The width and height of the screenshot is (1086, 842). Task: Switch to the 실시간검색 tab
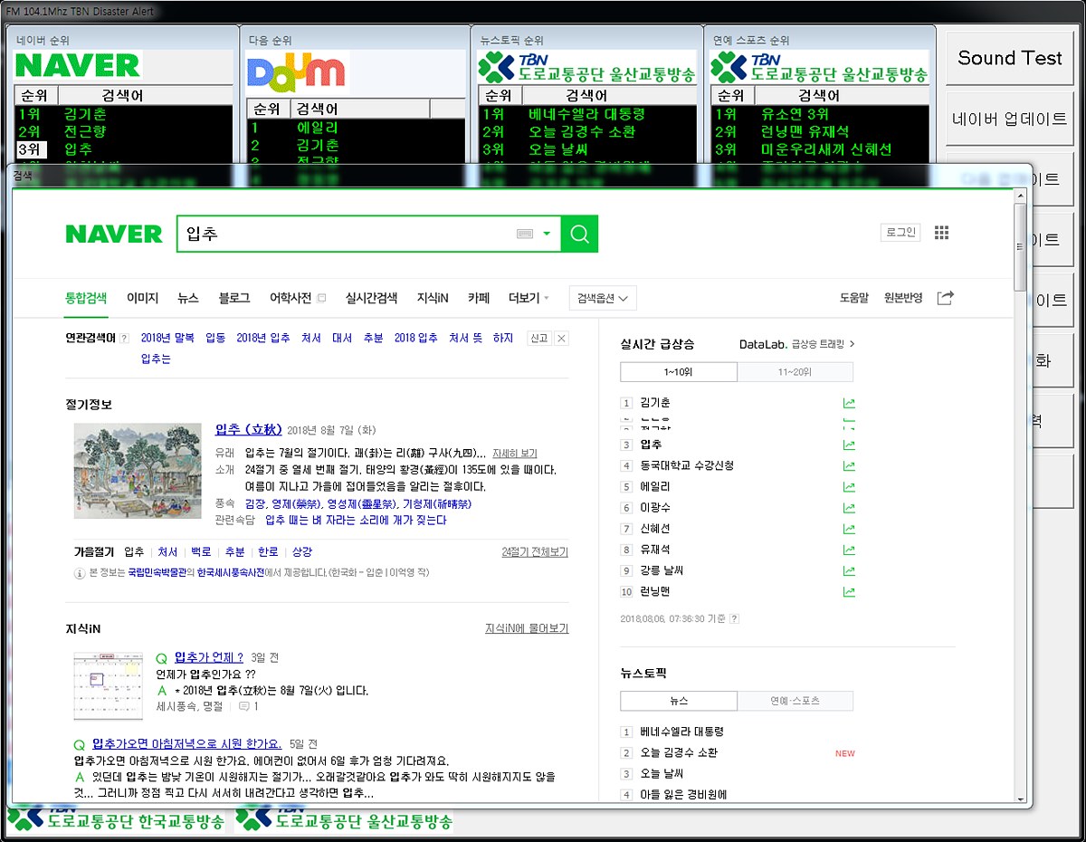click(371, 298)
